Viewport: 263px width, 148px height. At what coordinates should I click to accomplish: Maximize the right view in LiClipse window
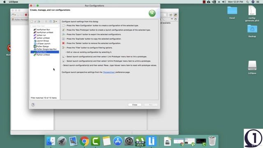click(x=175, y=19)
